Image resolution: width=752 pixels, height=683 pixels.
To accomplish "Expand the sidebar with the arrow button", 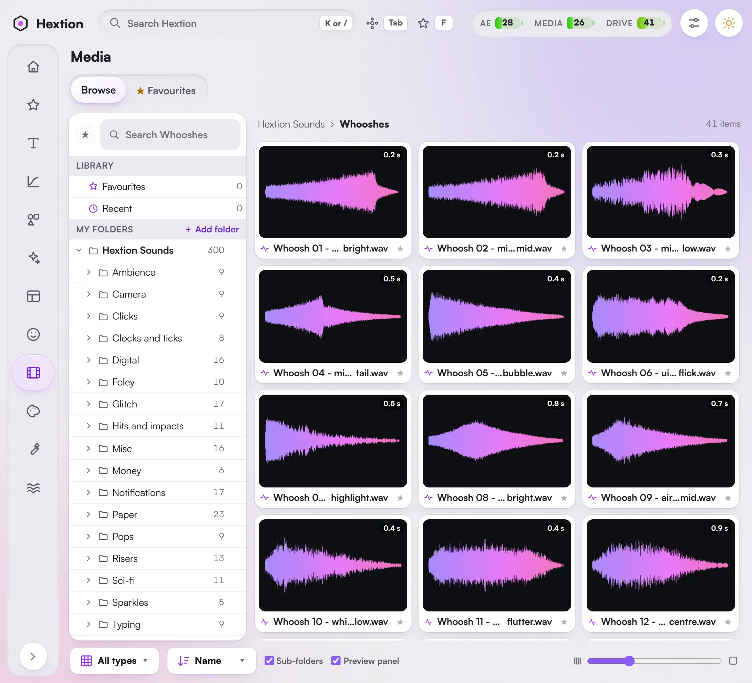I will click(x=33, y=656).
